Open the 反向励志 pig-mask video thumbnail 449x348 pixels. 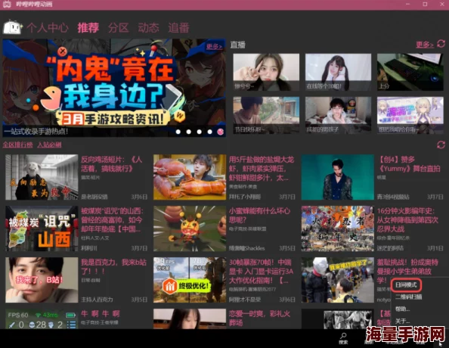pyautogui.click(x=42, y=177)
